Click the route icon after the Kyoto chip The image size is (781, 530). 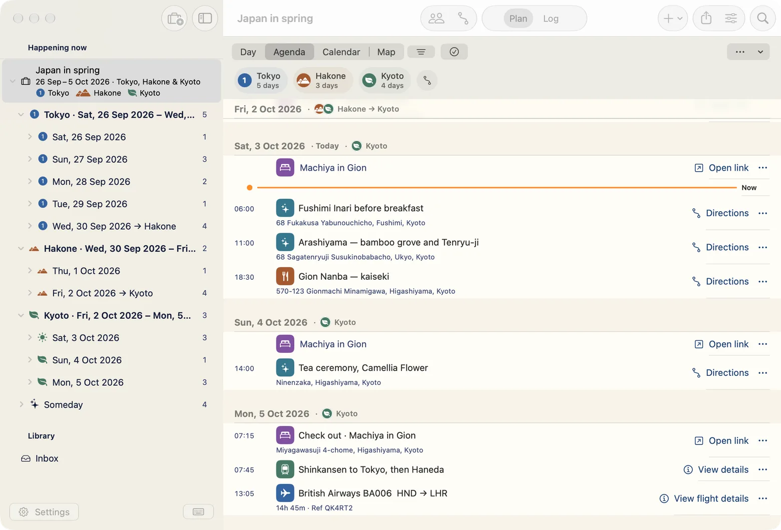427,80
